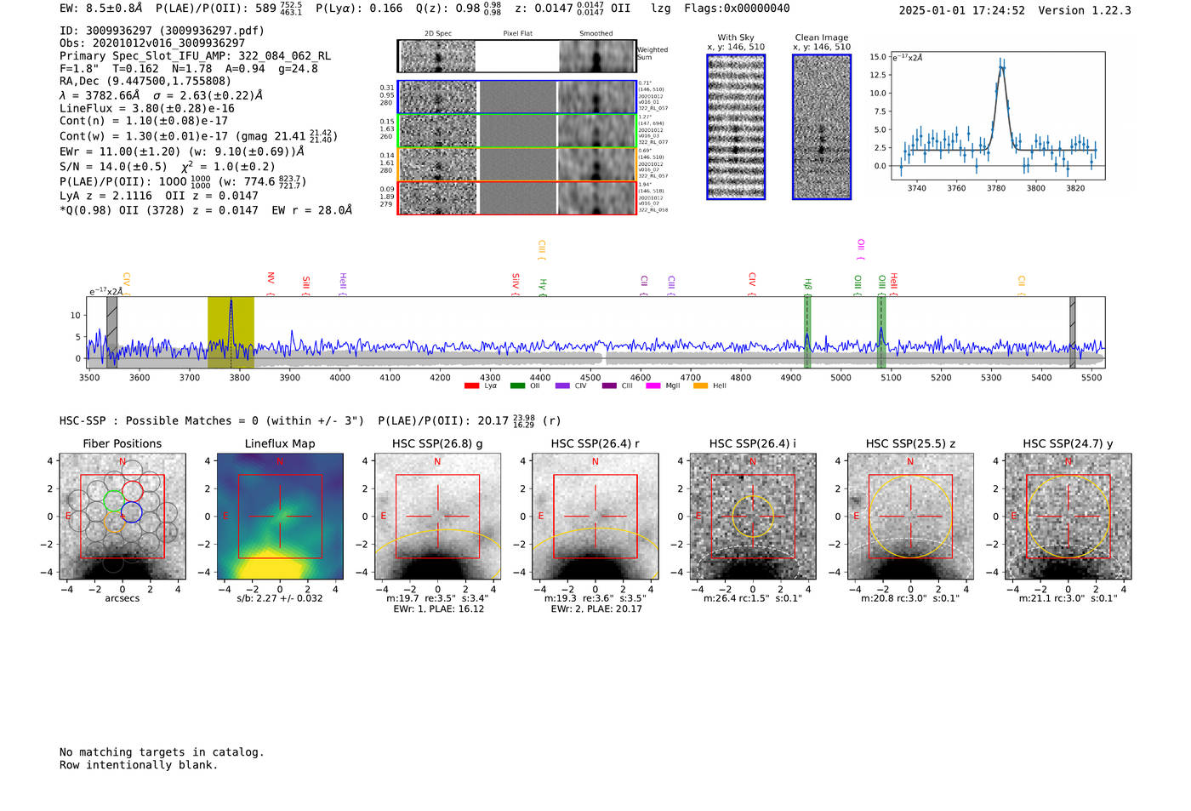
Task: Click the Weighted Sum 2D spectrum row
Action: pyautogui.click(x=516, y=56)
